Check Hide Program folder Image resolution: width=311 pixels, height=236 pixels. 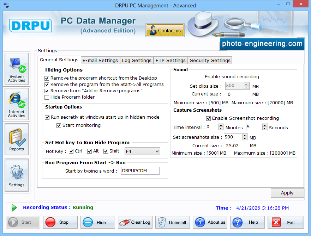click(x=47, y=97)
